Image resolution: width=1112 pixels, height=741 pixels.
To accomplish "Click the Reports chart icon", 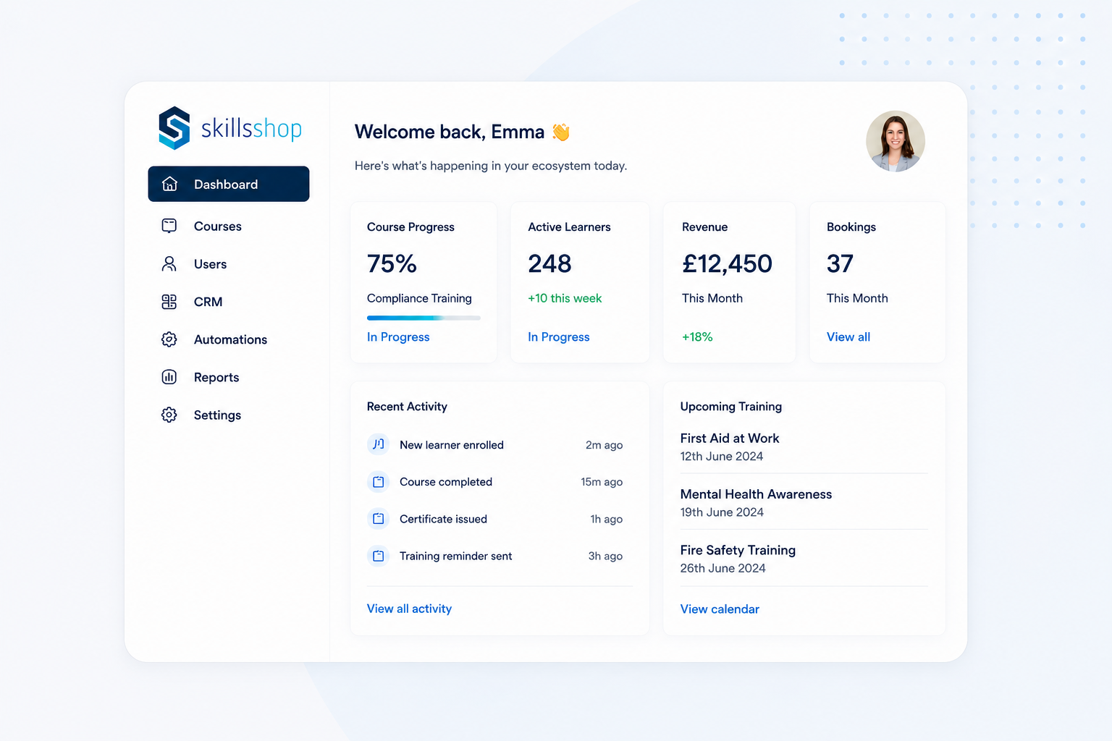I will [x=169, y=377].
